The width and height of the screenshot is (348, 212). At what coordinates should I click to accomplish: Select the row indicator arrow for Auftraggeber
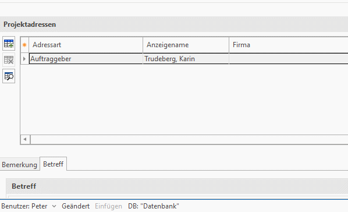(x=24, y=59)
